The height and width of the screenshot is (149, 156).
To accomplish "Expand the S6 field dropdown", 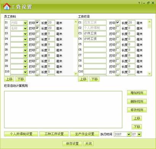I will (25, 50).
